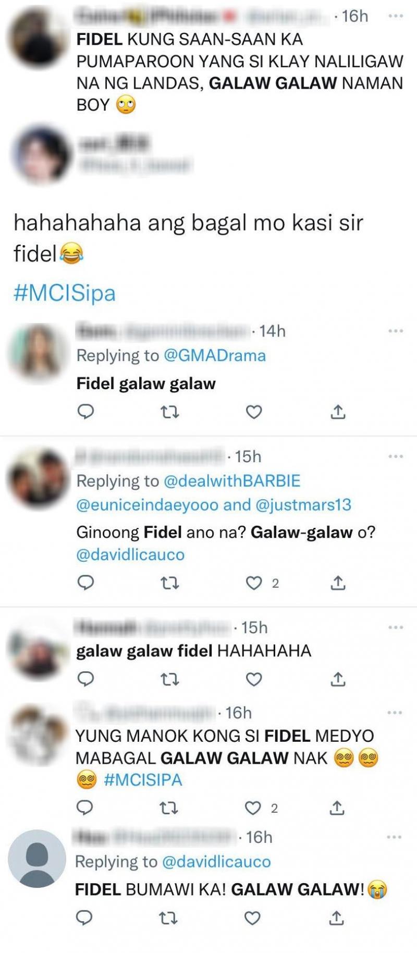The width and height of the screenshot is (417, 953).
Task: Open the #MCISIPA hashtag in caps
Action: coord(143,780)
